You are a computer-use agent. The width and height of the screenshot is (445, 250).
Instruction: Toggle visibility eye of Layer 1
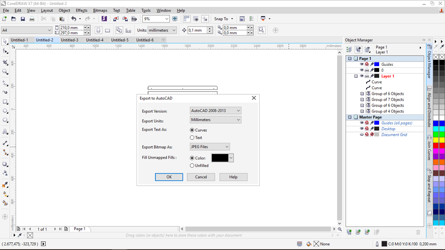click(362, 76)
